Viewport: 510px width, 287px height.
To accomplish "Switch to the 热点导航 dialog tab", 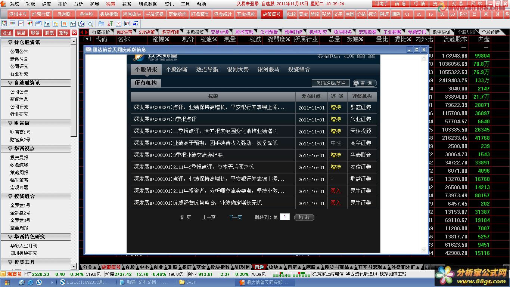I will tap(207, 69).
